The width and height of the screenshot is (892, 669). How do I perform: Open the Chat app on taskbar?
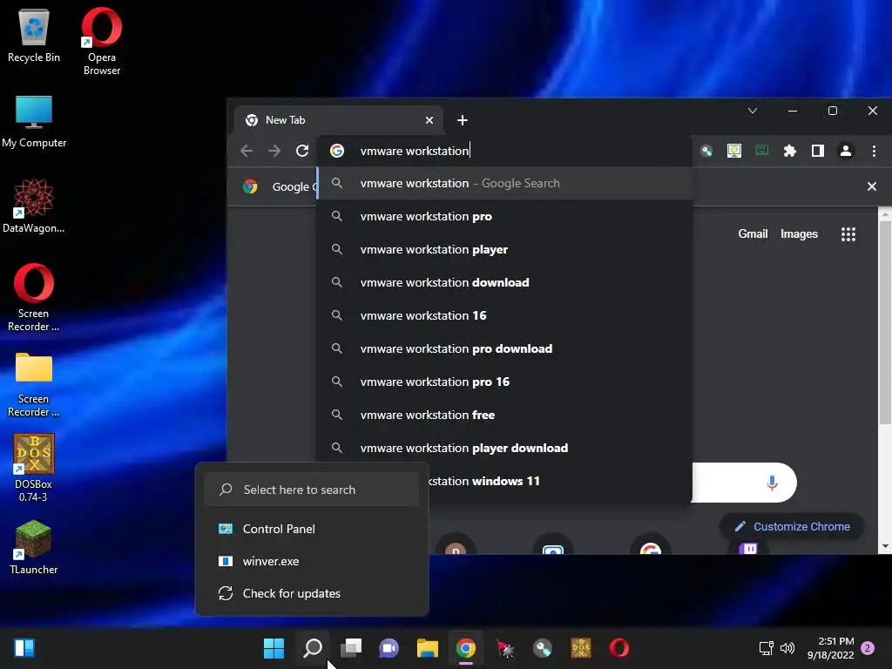click(x=389, y=648)
